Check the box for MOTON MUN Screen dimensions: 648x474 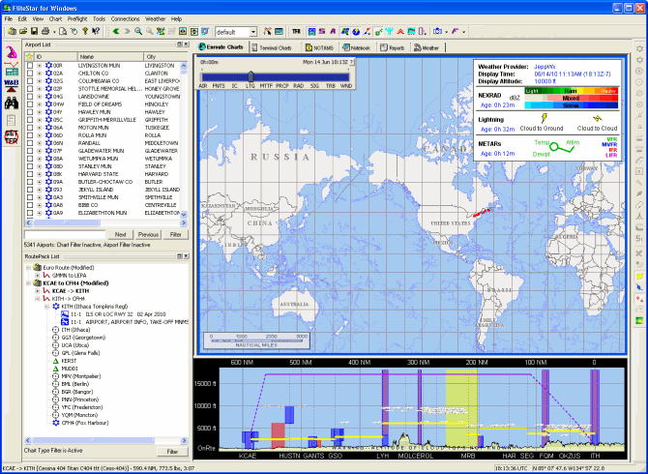tap(30, 128)
